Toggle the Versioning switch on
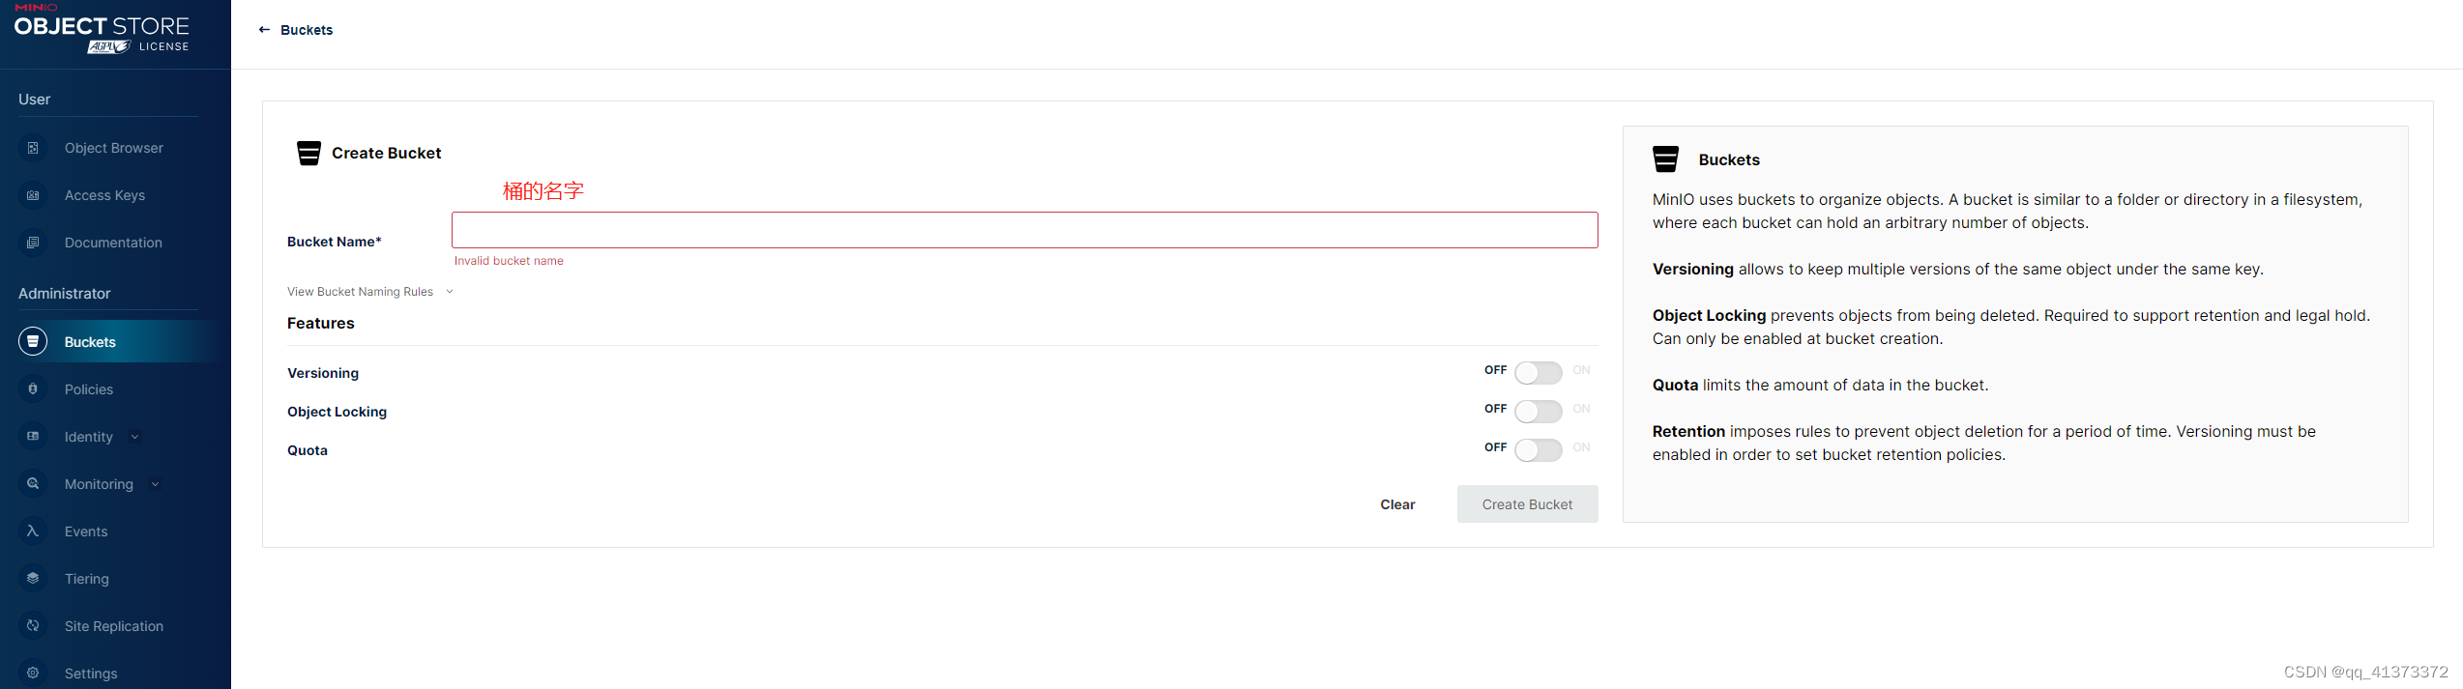The height and width of the screenshot is (689, 2463). 1538,372
